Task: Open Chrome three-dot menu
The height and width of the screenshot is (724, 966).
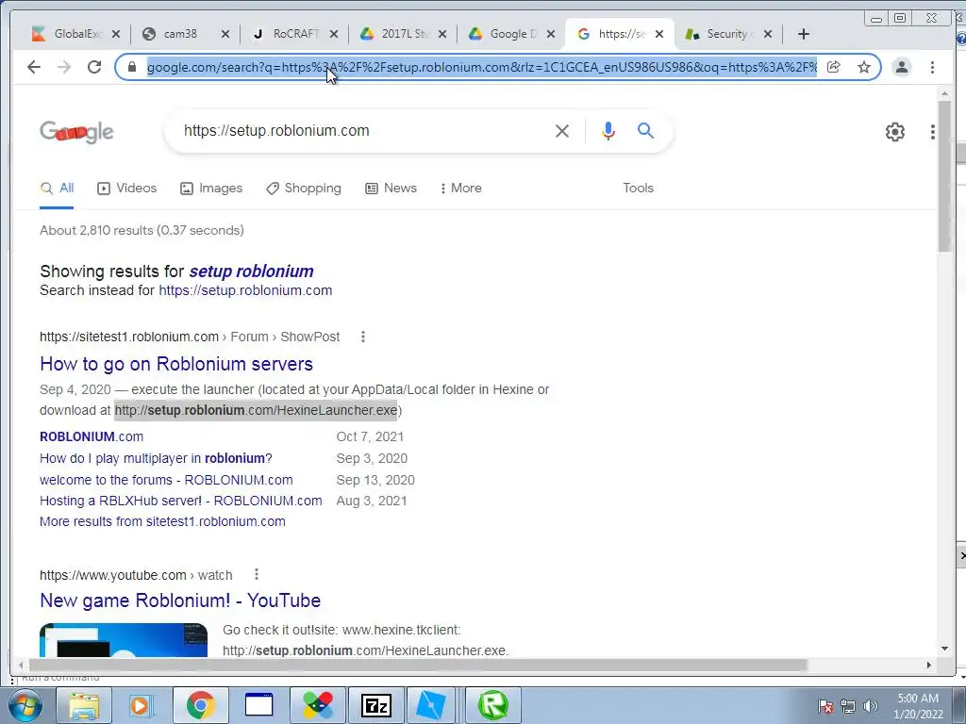Action: click(x=932, y=67)
